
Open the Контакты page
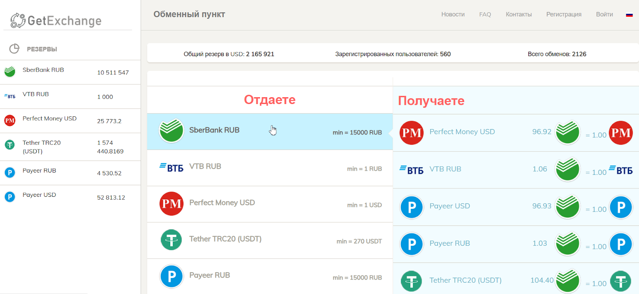pos(519,14)
